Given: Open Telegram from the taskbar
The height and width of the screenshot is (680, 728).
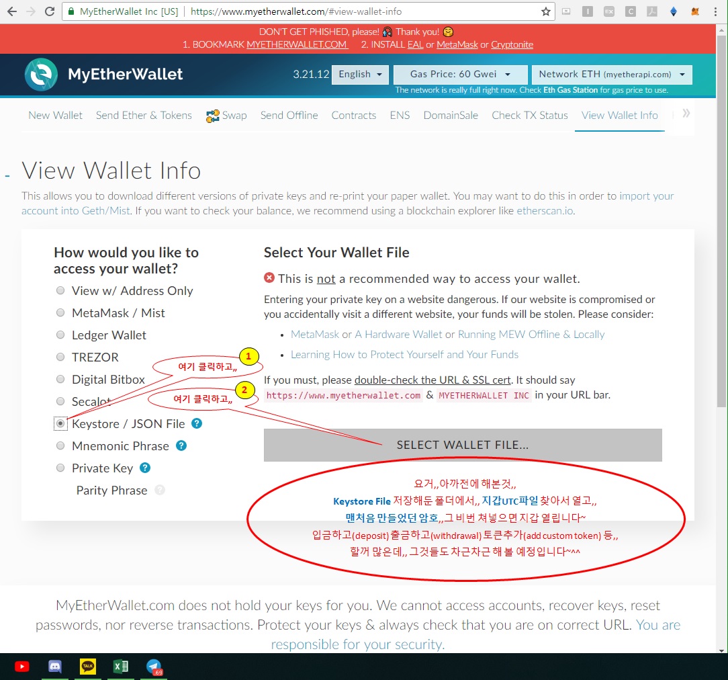Looking at the screenshot, I should 154,667.
